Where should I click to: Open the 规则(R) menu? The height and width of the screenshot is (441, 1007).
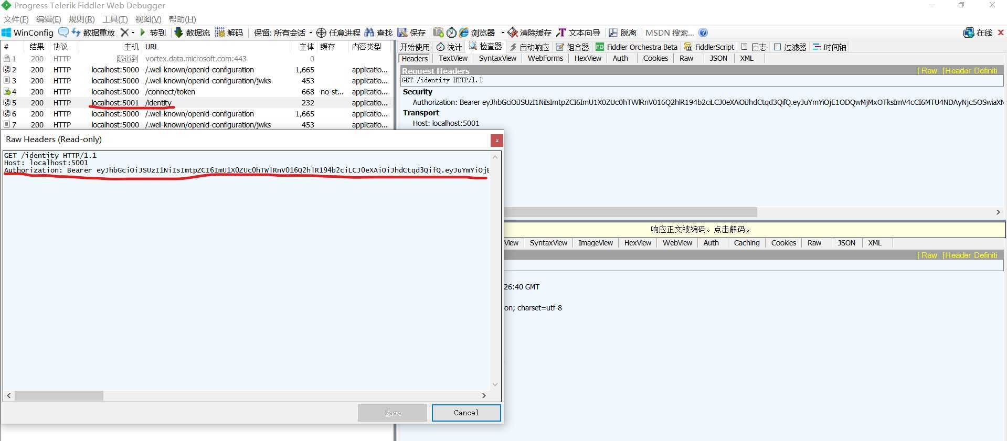point(81,19)
